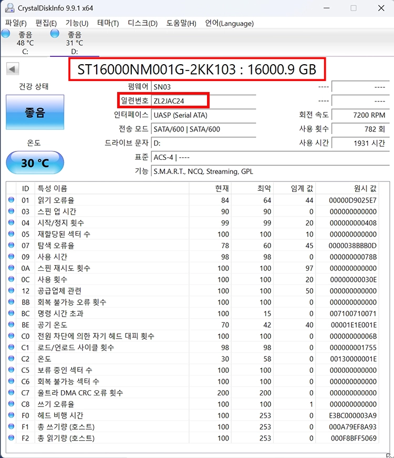Image resolution: width=394 pixels, height=458 pixels.
Task: Click the 현재 column header
Action: [210, 188]
